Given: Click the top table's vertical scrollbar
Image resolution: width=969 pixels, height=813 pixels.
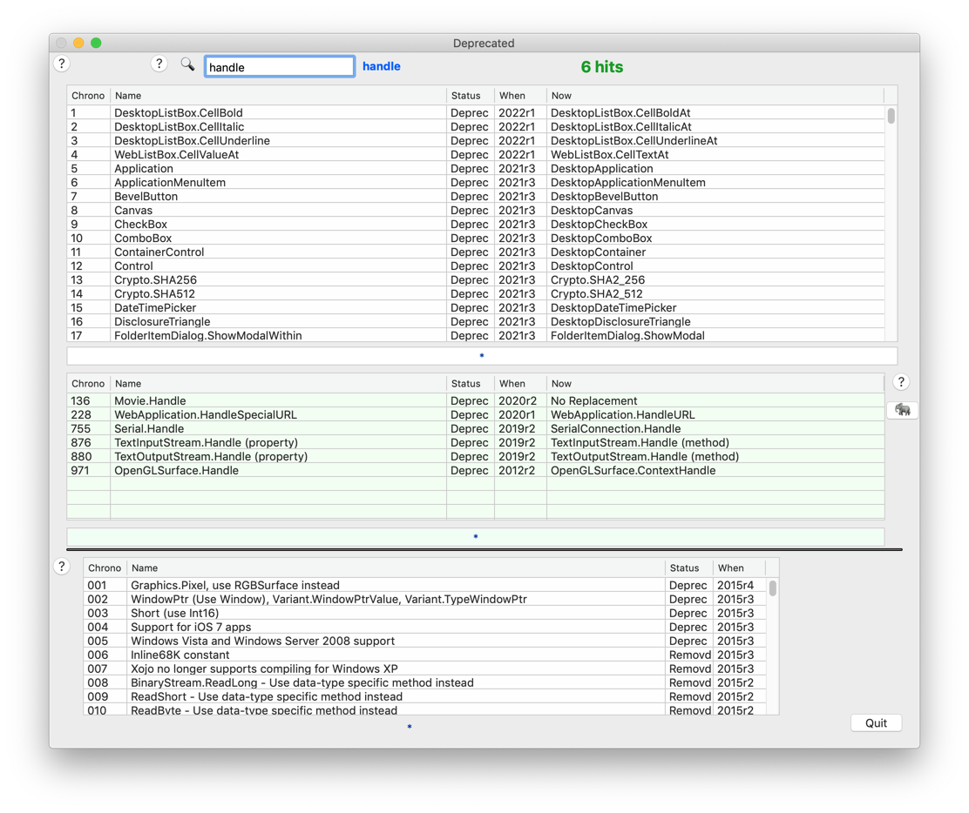Looking at the screenshot, I should coord(891,117).
